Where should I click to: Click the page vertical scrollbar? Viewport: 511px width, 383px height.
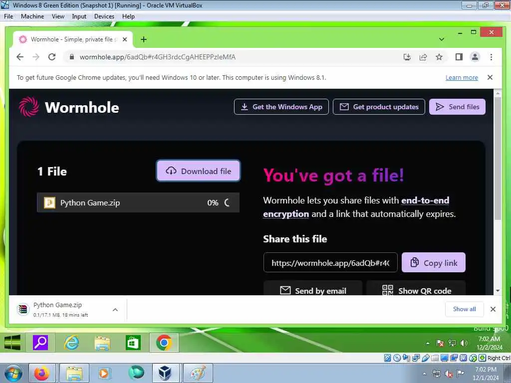pos(498,159)
